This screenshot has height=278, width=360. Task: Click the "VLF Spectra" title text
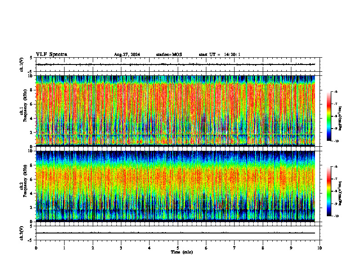(x=51, y=55)
